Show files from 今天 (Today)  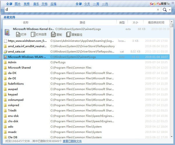87,4
